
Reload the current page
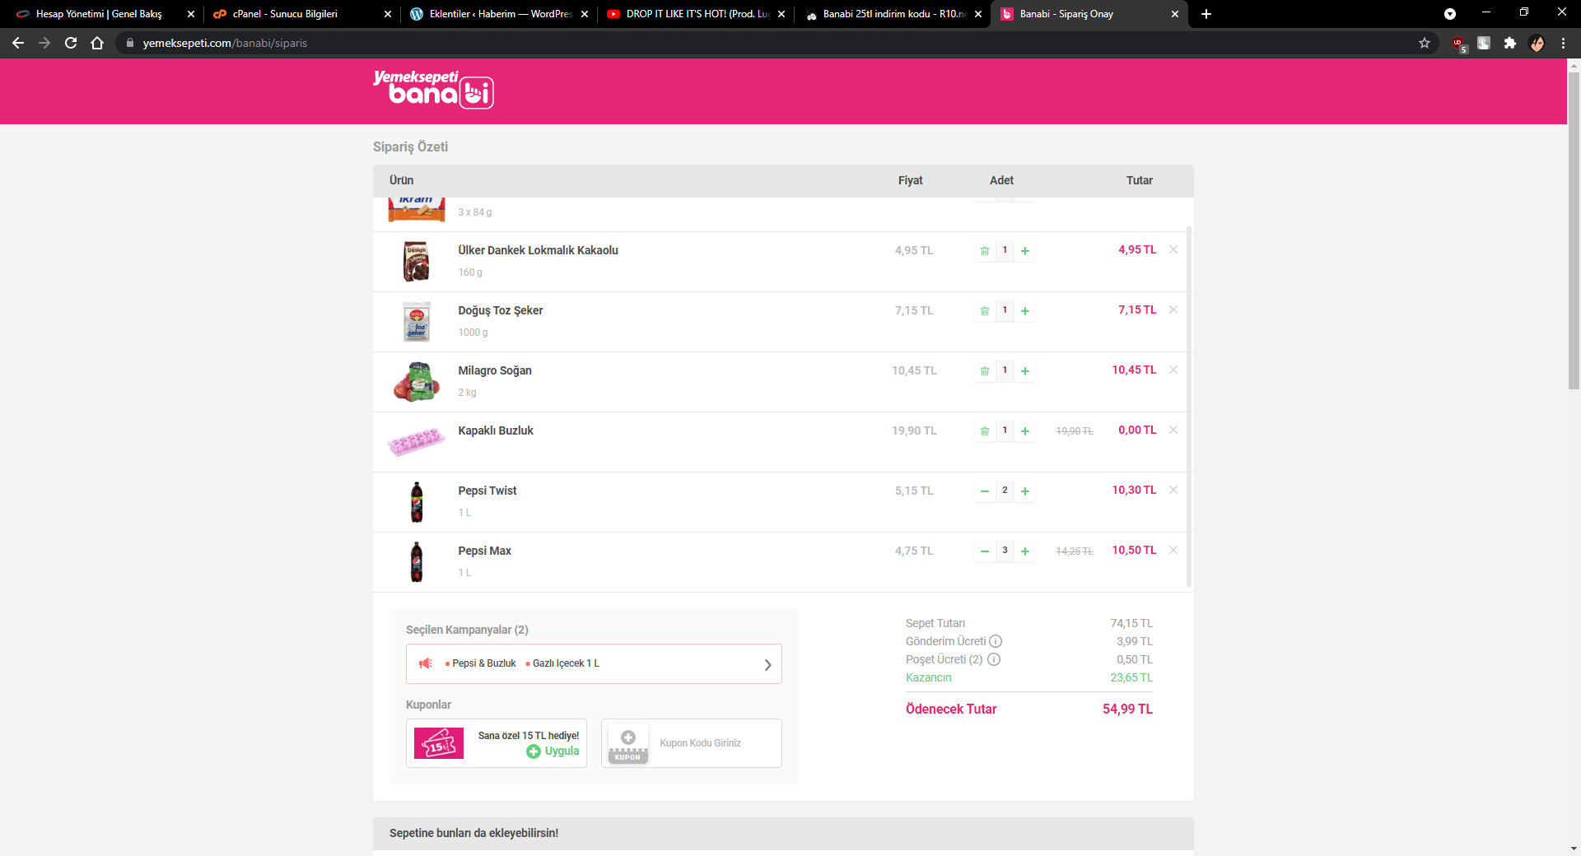click(71, 43)
